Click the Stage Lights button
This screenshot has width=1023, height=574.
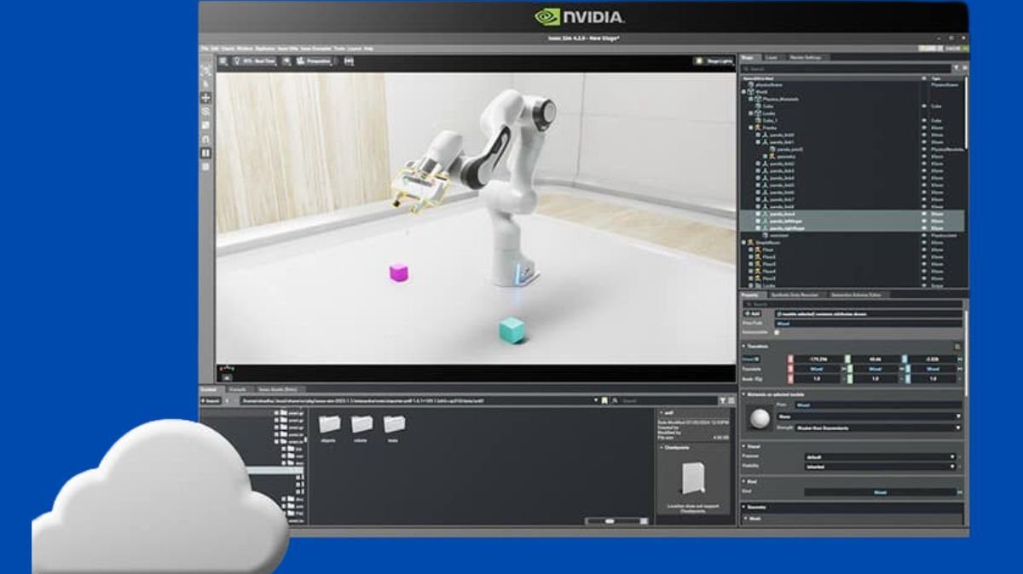coord(713,61)
